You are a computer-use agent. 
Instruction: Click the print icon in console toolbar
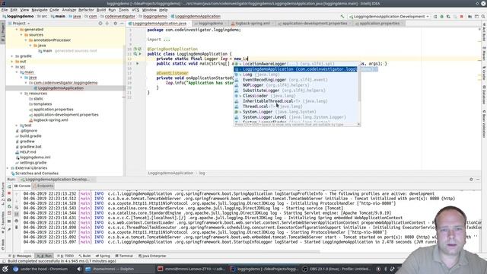[x=17, y=221]
